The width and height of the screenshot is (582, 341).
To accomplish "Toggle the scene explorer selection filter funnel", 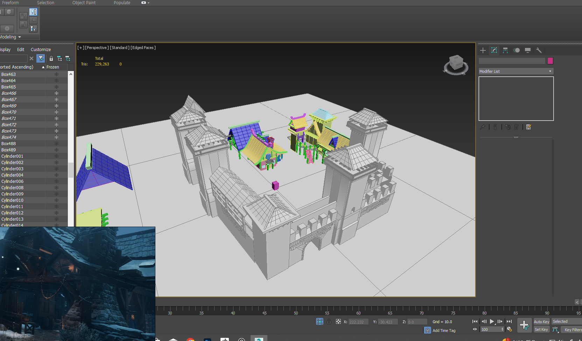I will (x=41, y=58).
